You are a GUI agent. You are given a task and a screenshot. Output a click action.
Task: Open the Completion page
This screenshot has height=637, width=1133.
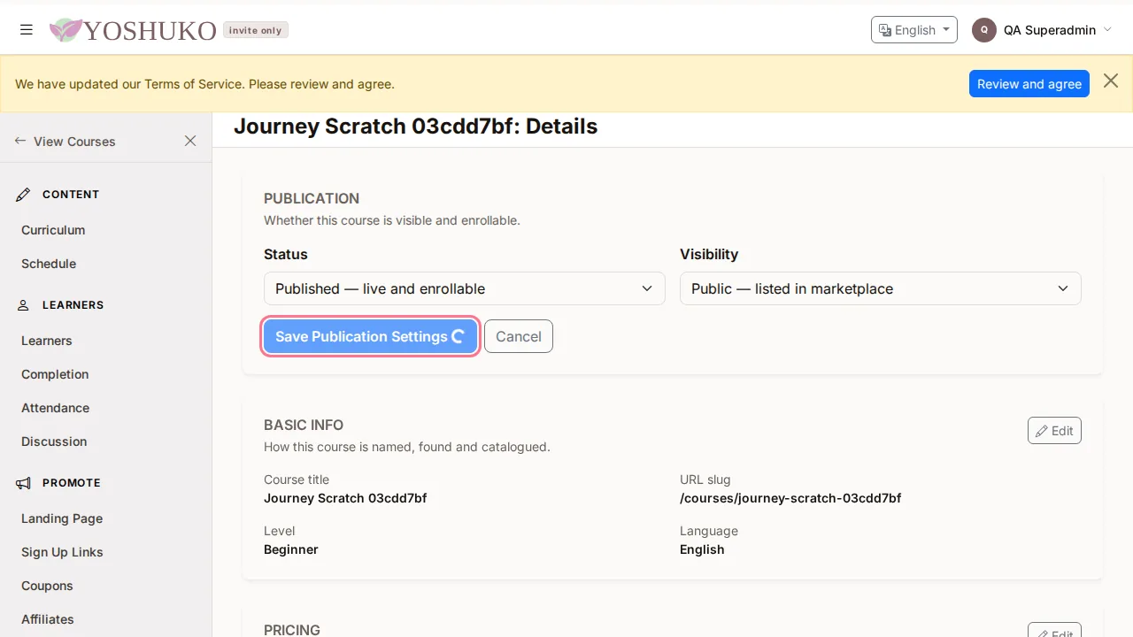[55, 374]
